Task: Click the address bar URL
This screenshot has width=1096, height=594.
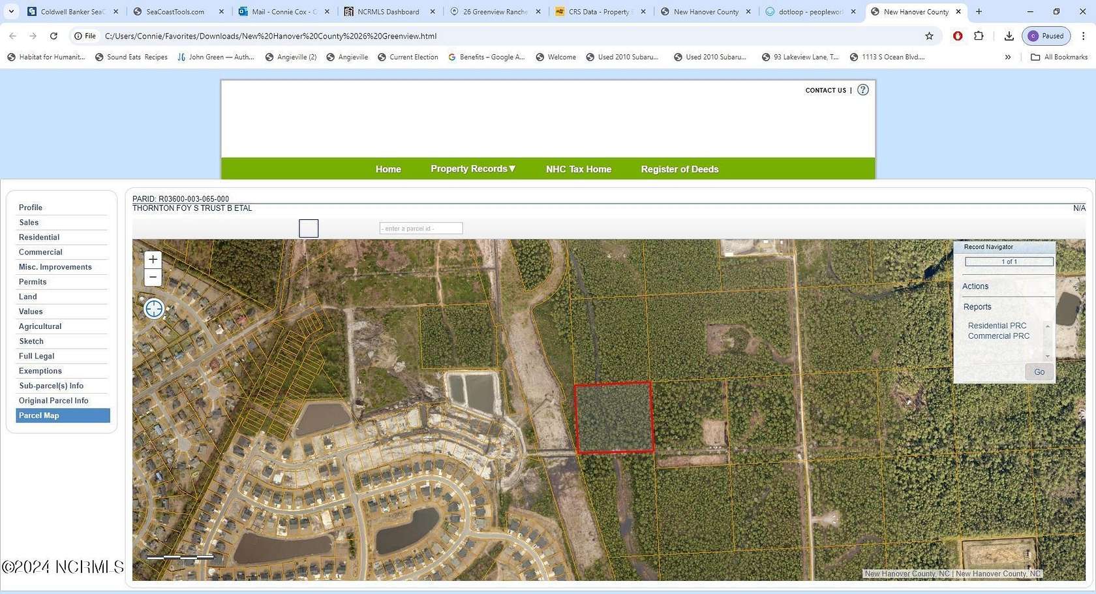Action: (271, 36)
